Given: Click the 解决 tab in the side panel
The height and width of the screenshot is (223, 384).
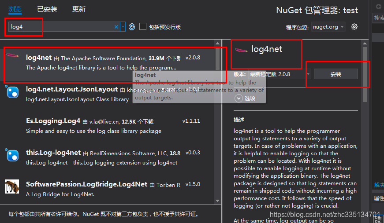Looking at the screenshot, I should click(x=379, y=185).
